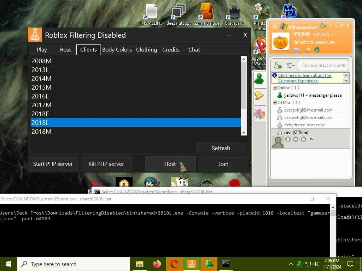The height and width of the screenshot is (271, 362).
Task: Choose the 2014M client entry
Action: coord(135,79)
